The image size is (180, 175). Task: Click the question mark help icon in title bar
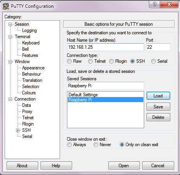[x=155, y=5]
